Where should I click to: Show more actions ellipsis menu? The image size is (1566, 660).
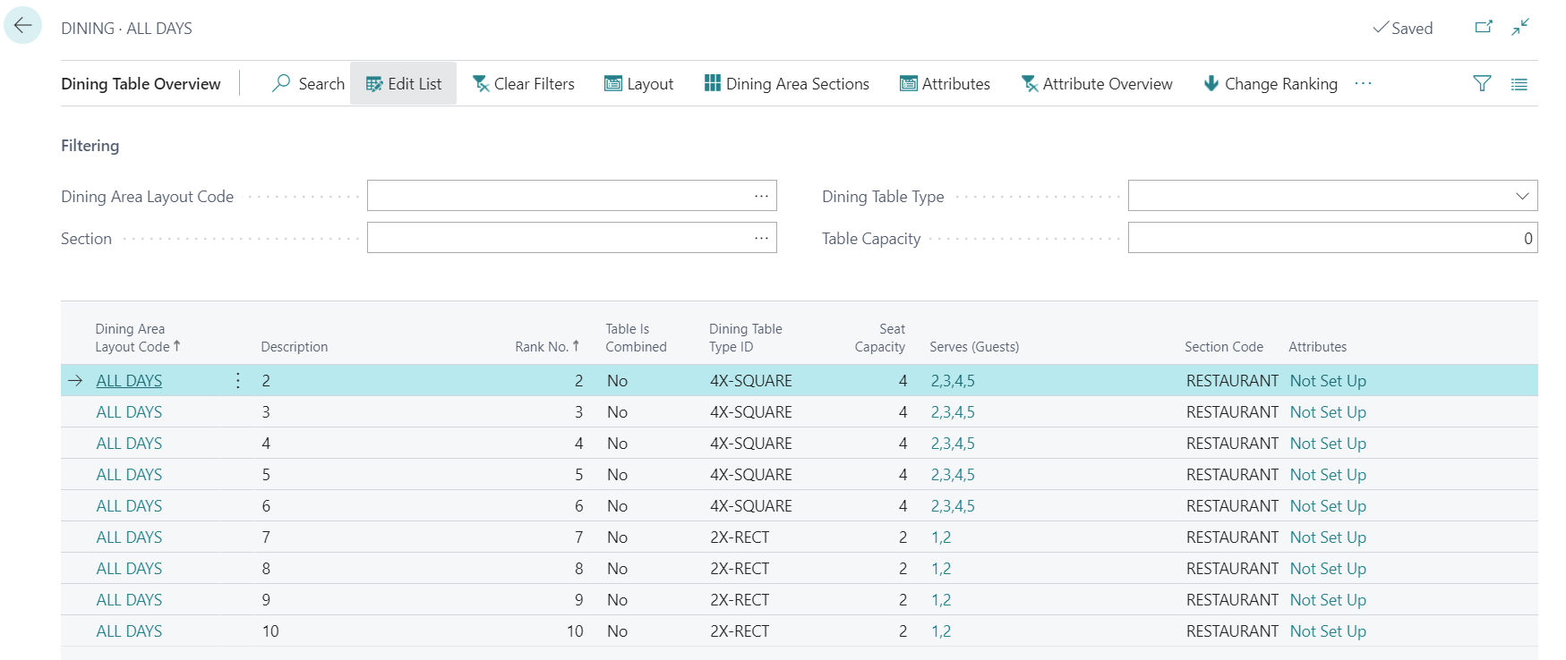pos(1363,83)
